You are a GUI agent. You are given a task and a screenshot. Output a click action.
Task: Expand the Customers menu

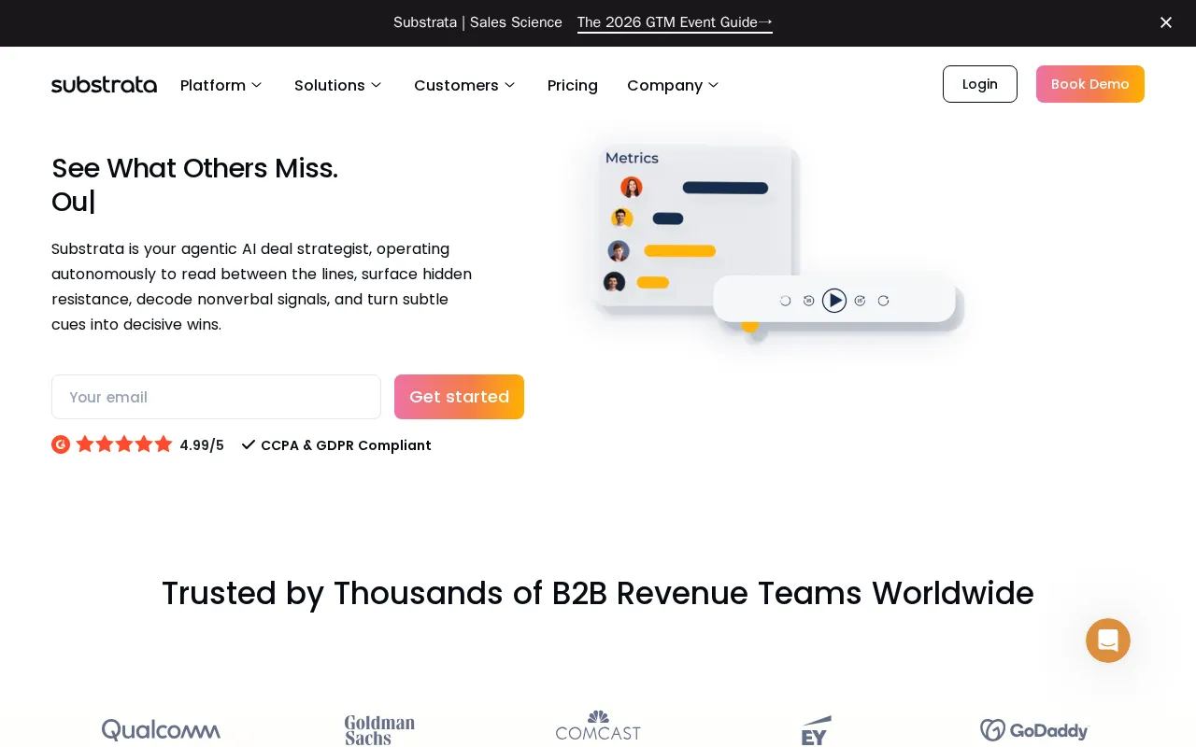(464, 85)
